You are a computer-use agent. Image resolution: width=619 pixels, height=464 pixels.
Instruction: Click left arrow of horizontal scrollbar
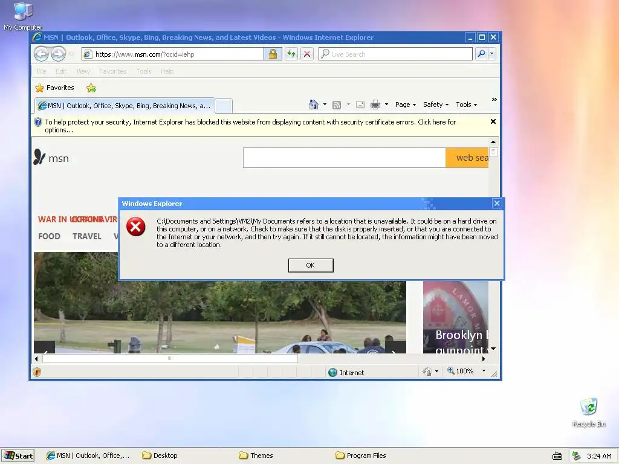pyautogui.click(x=36, y=359)
